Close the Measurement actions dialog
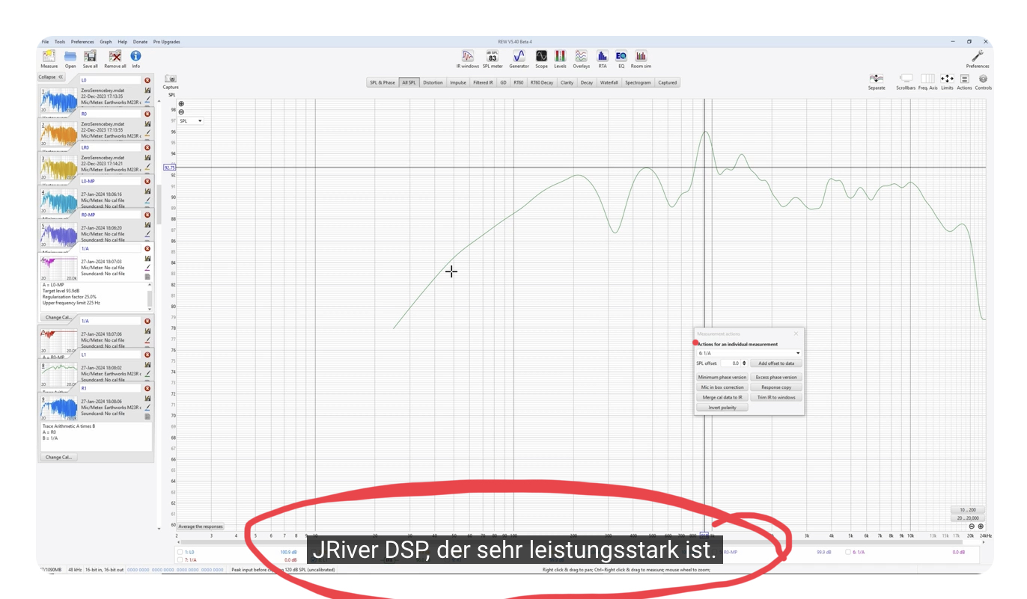 (x=796, y=334)
